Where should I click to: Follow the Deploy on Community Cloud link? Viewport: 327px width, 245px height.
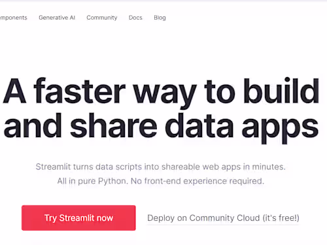tap(223, 218)
